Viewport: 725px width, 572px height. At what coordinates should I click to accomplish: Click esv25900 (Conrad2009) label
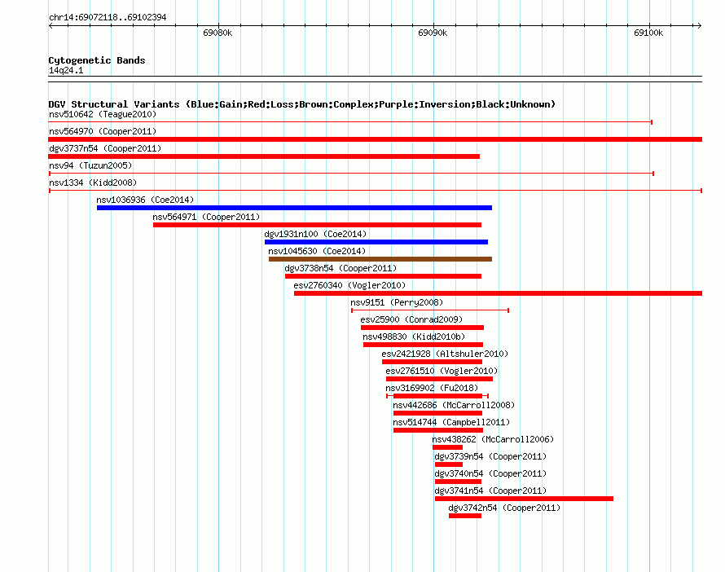(x=411, y=319)
